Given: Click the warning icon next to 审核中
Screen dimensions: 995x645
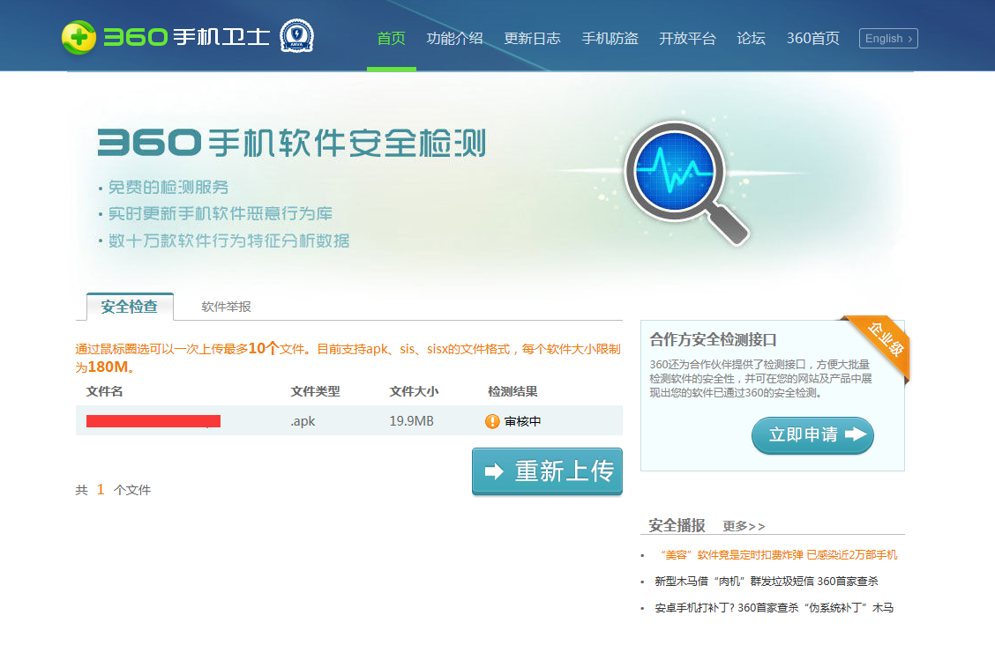Looking at the screenshot, I should click(490, 420).
